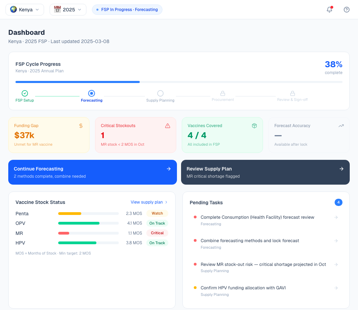Click the yellow dot beside Confirm HPV funding task

[x=195, y=288]
